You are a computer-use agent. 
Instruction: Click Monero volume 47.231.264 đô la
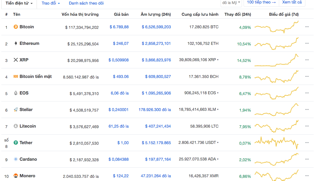tap(156, 176)
